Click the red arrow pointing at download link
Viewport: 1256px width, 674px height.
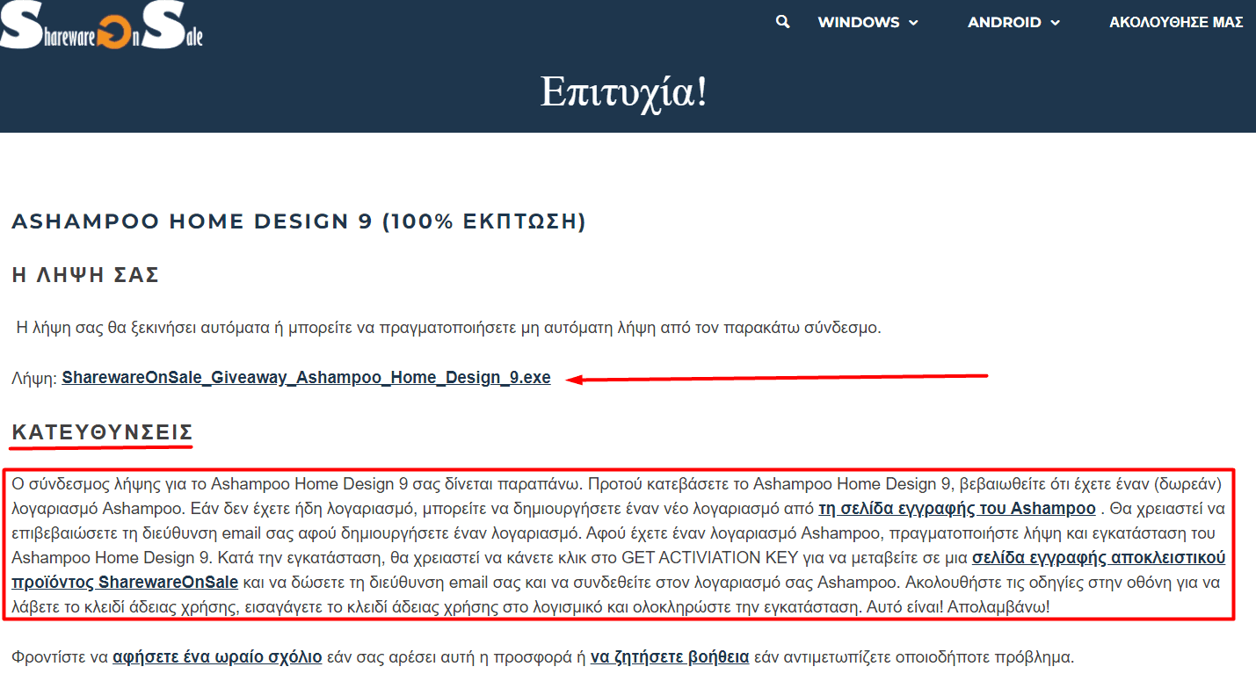pyautogui.click(x=778, y=378)
